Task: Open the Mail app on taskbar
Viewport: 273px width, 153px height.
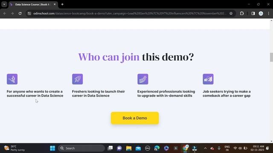Action: [138, 148]
